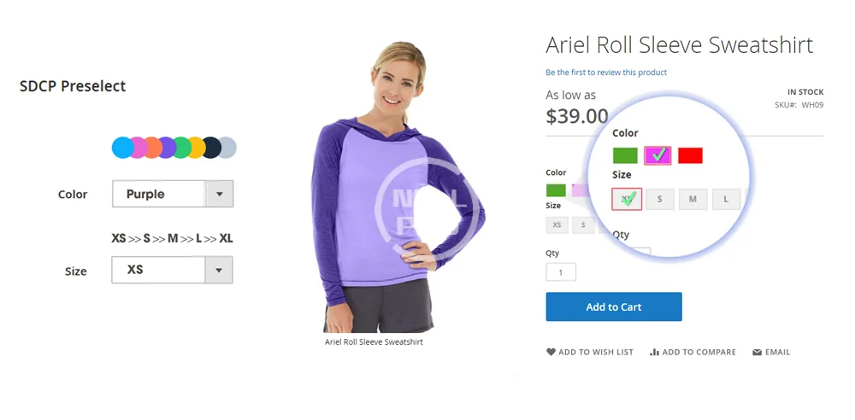Click the heart icon for Add to Wish List
Image resolution: width=855 pixels, height=420 pixels.
click(x=551, y=352)
